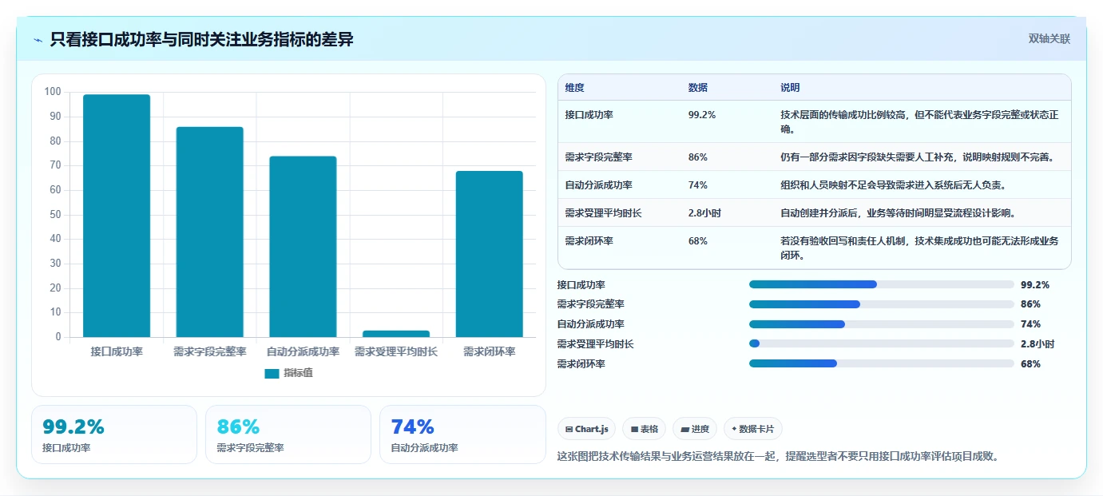Select the 需求字段完整率 bar in the chart

pyautogui.click(x=210, y=232)
